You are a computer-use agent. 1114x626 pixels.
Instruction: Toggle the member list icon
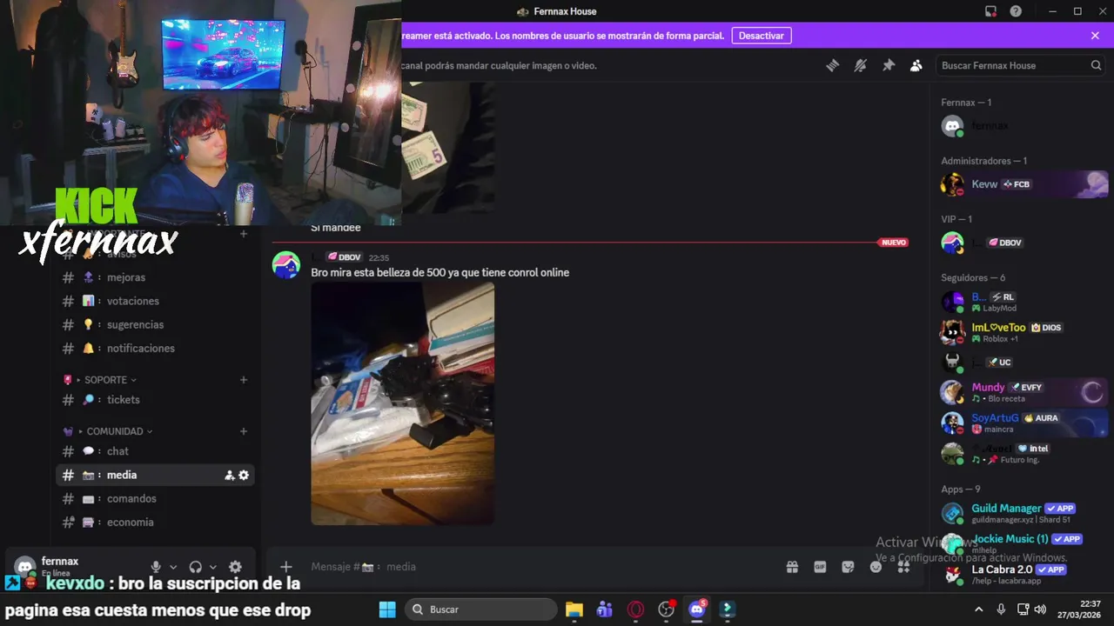(x=916, y=65)
